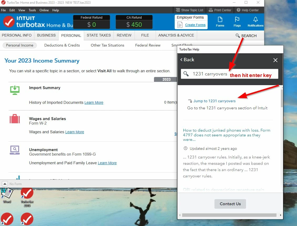The width and height of the screenshot is (297, 226).
Task: Switch to the FILE tab
Action: point(145,35)
